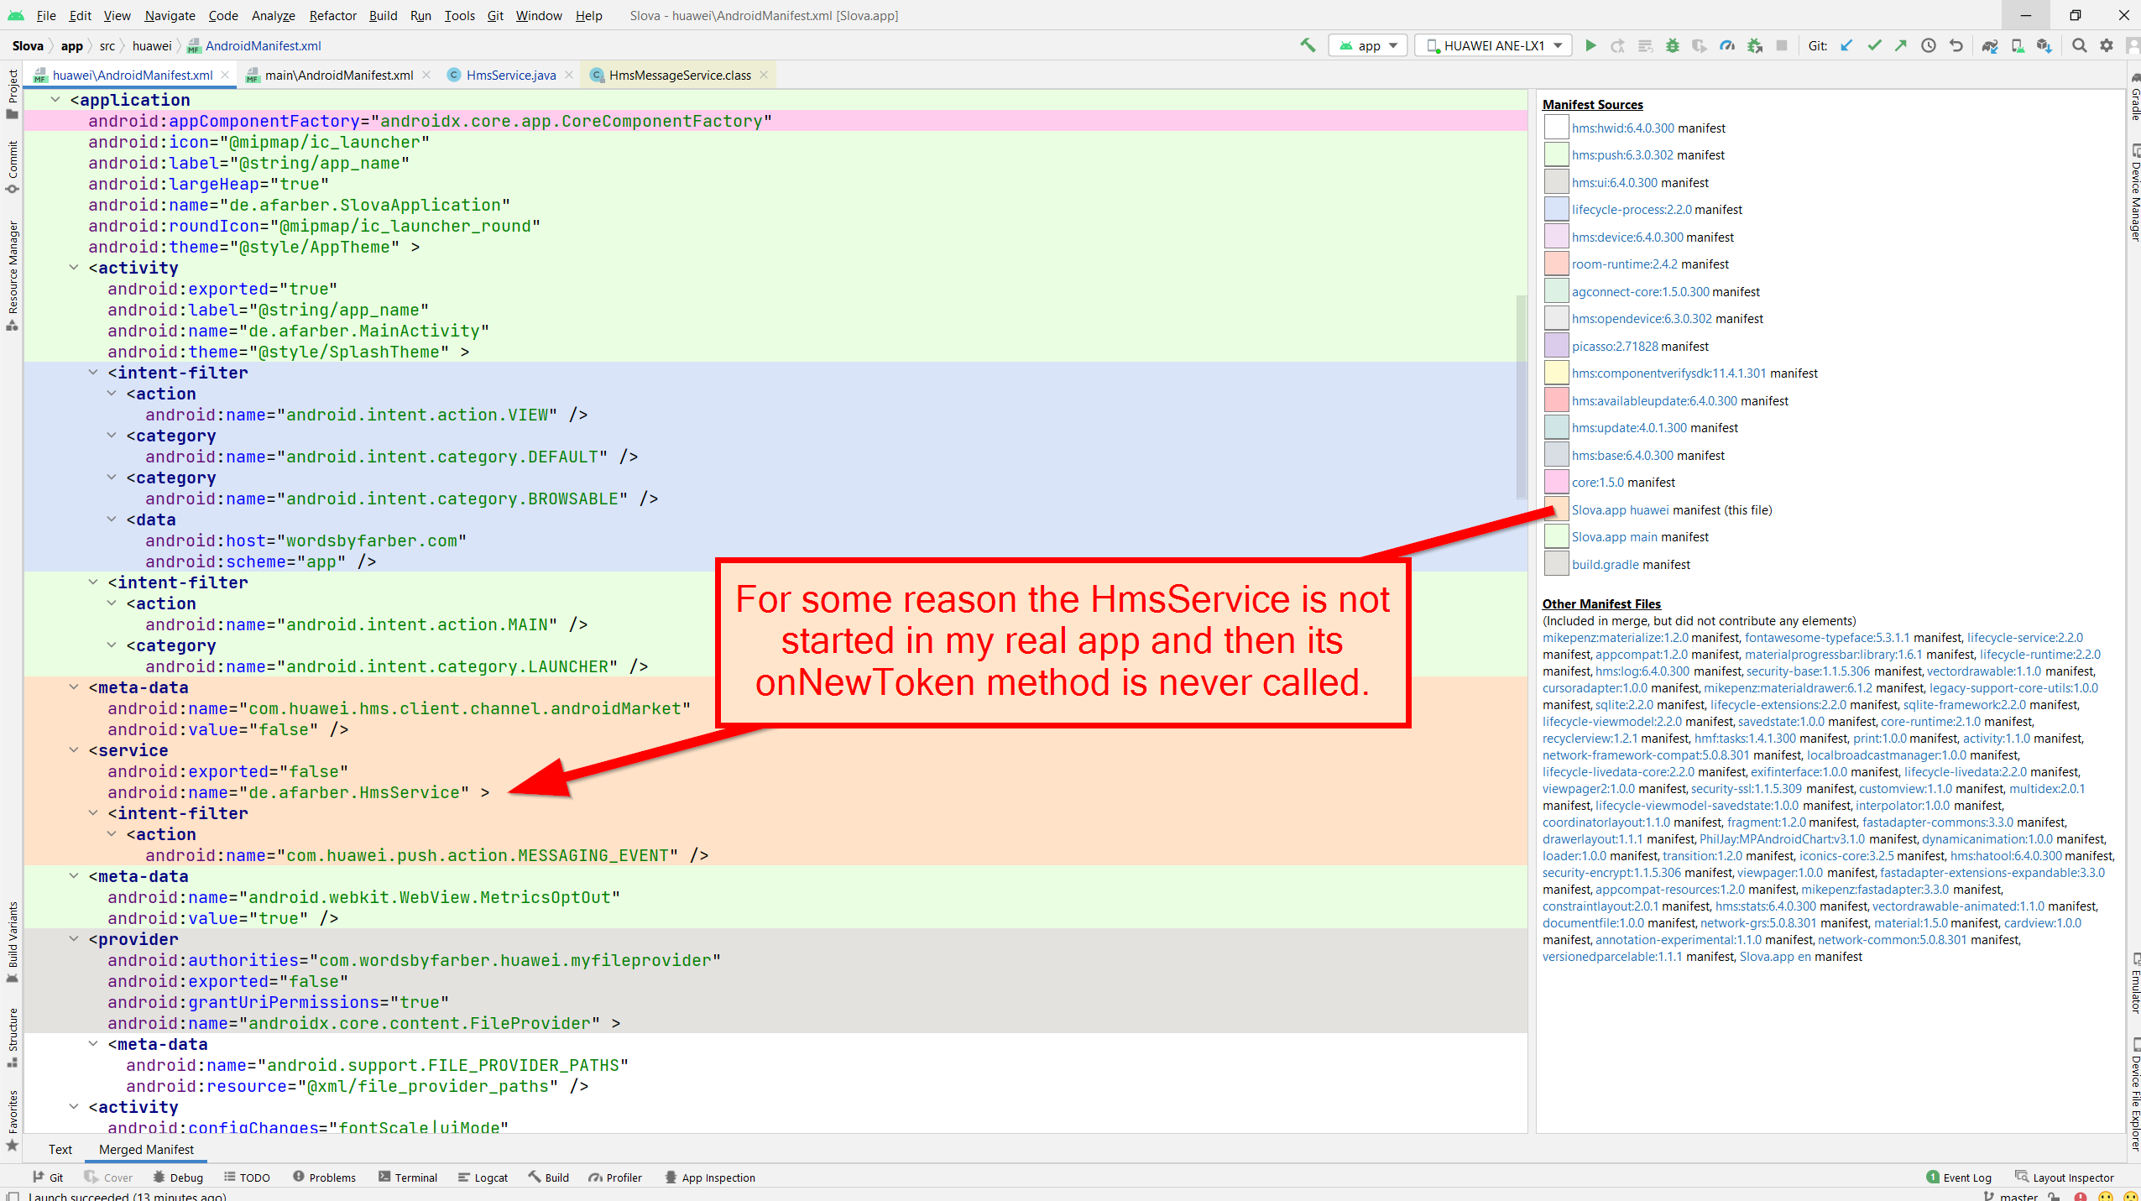Click hms:hwid color swatch
Screen dimensions: 2141x1201
(x=1557, y=128)
